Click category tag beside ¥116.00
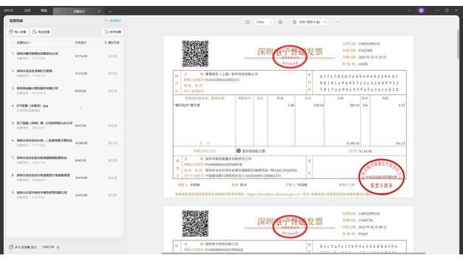 point(112,56)
